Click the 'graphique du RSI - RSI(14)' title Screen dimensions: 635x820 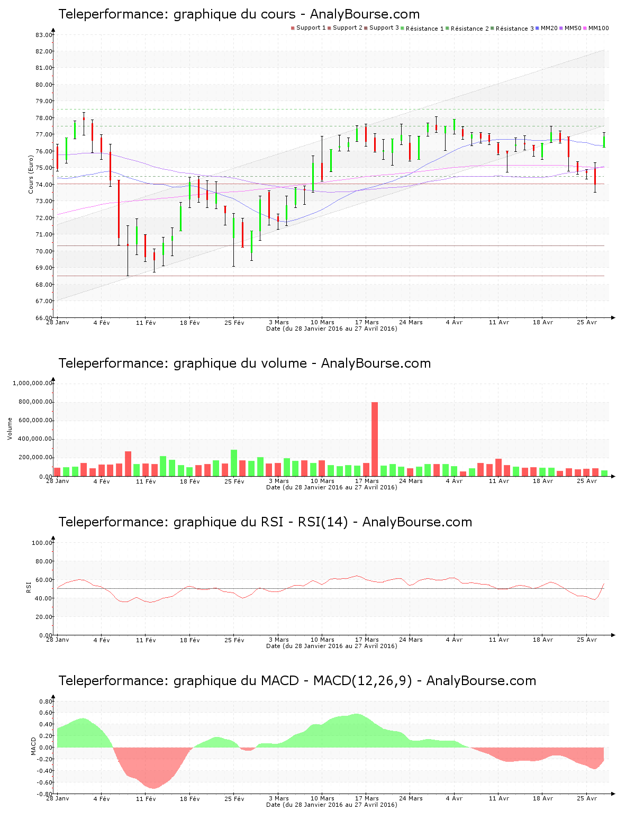pos(265,522)
